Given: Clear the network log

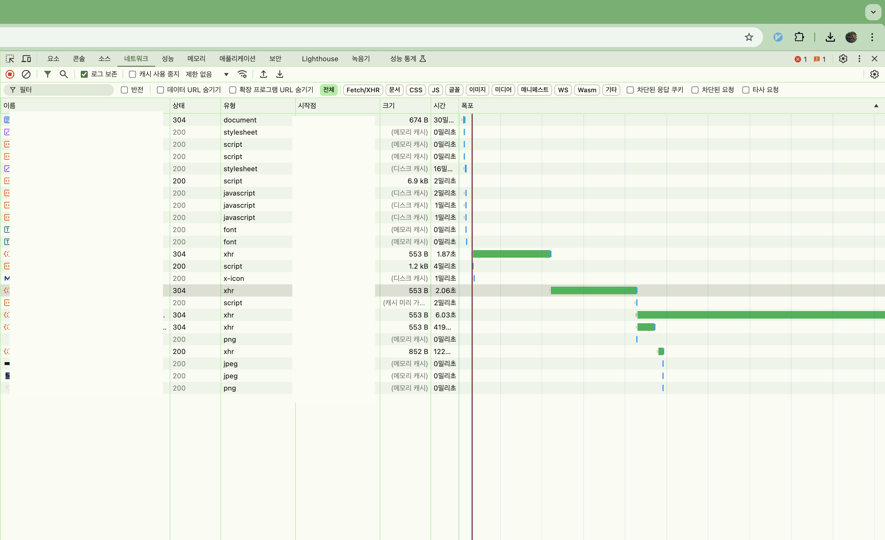Looking at the screenshot, I should (26, 74).
